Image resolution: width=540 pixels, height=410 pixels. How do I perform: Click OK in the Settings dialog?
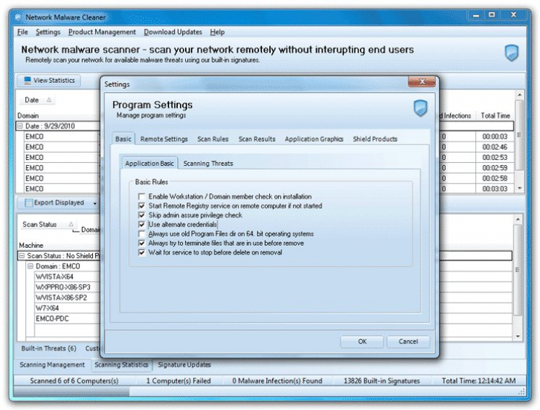click(x=362, y=342)
